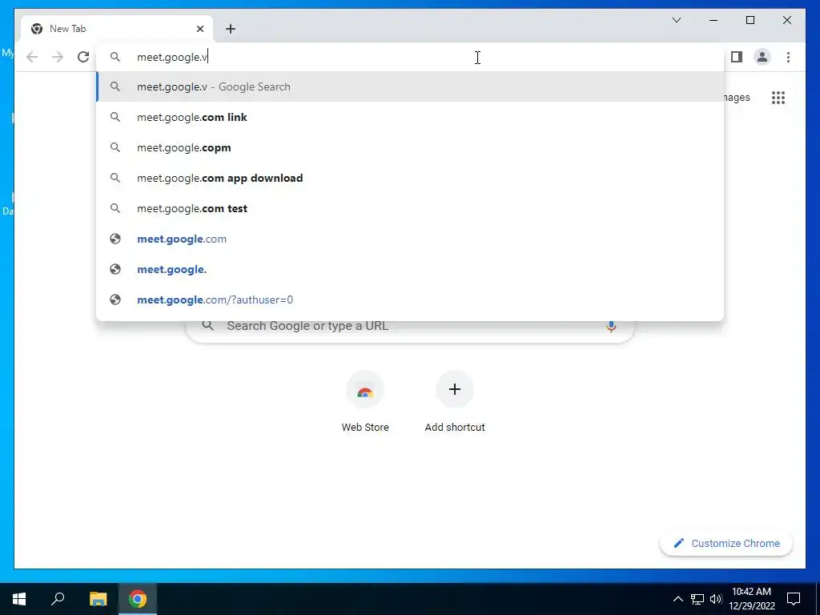Click the Chrome taskbar icon
820x615 pixels.
tap(138, 599)
